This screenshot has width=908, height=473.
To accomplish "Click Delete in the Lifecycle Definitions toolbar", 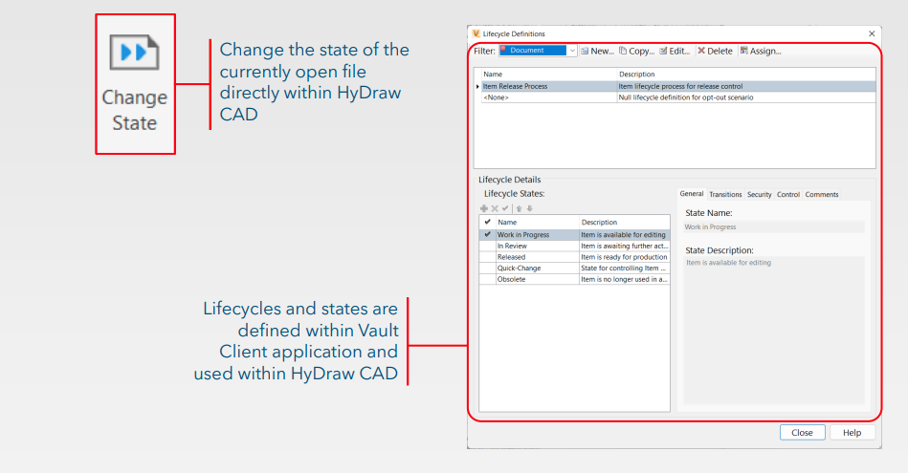I will [715, 51].
